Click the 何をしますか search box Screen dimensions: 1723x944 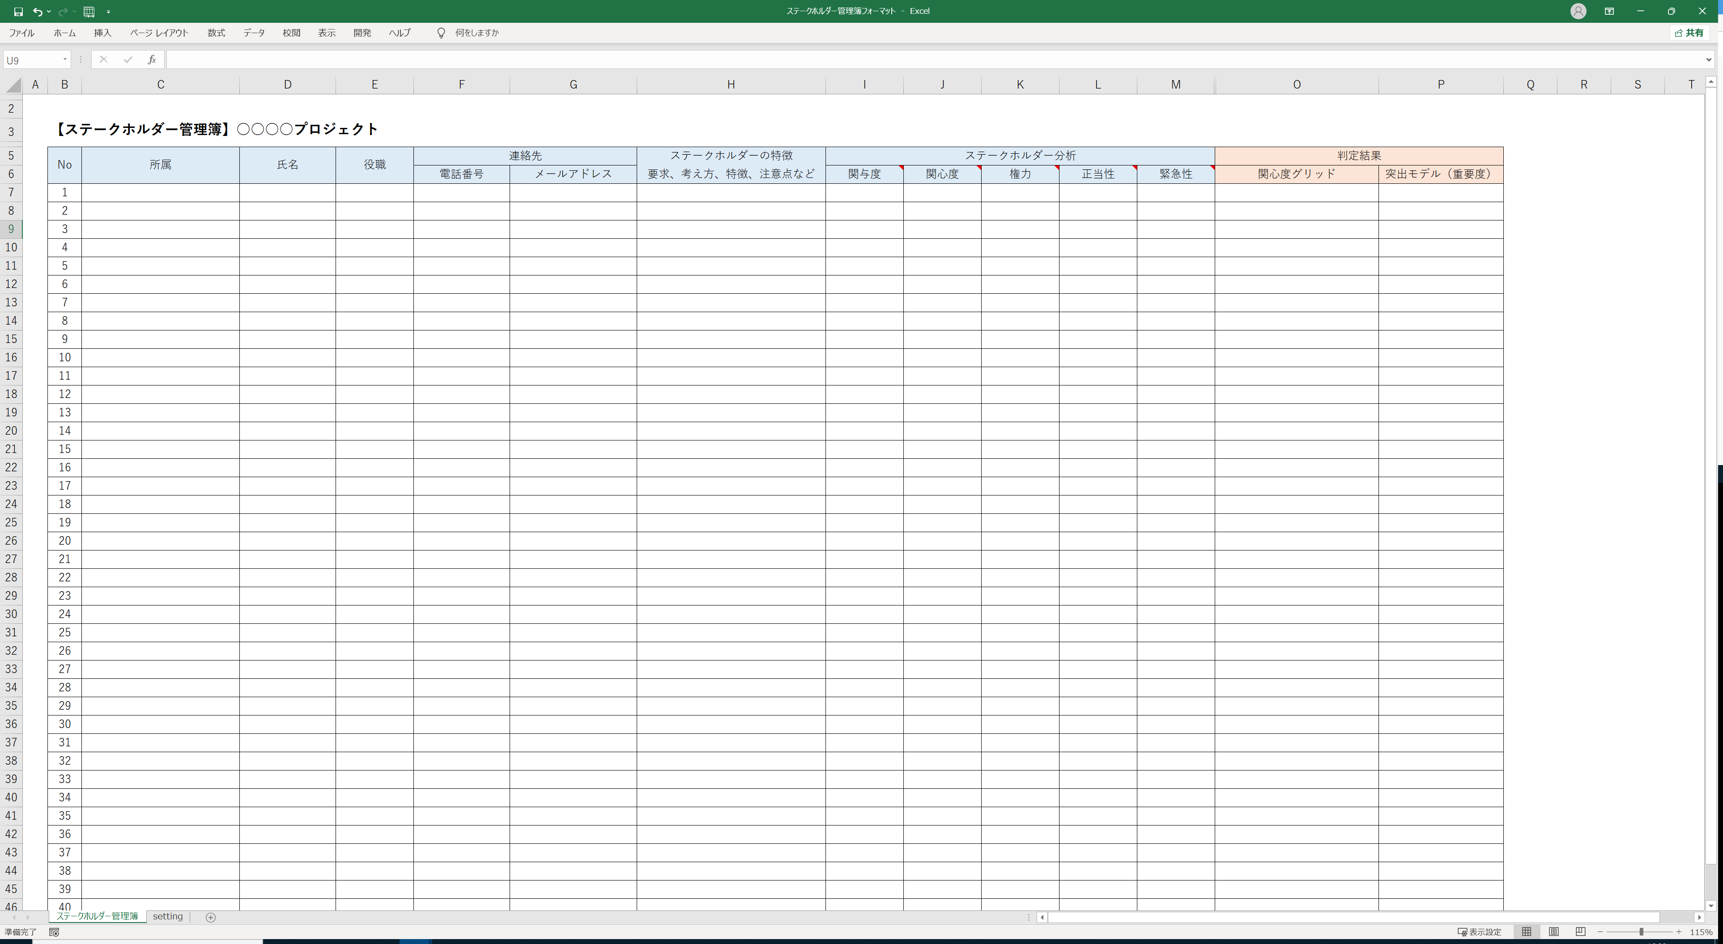[477, 33]
